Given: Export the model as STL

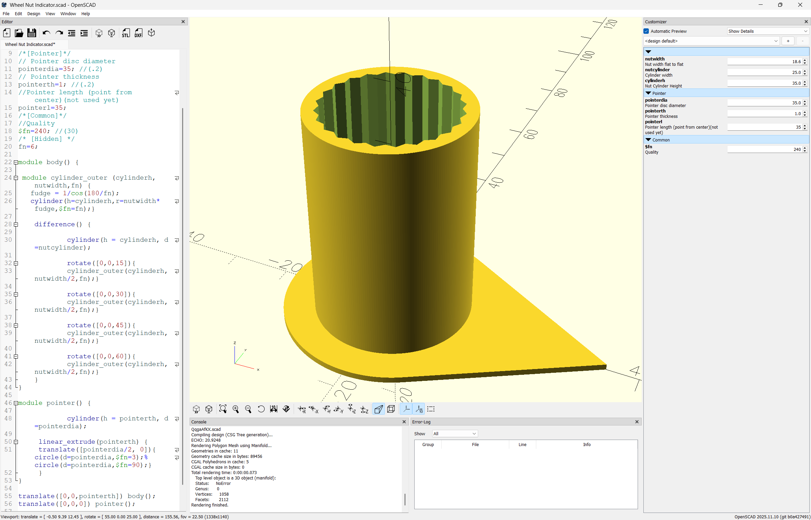Looking at the screenshot, I should (126, 33).
